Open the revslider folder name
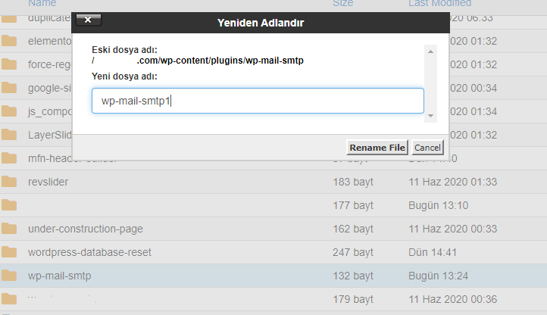Screen dimensions: 547x315 pyautogui.click(x=48, y=182)
